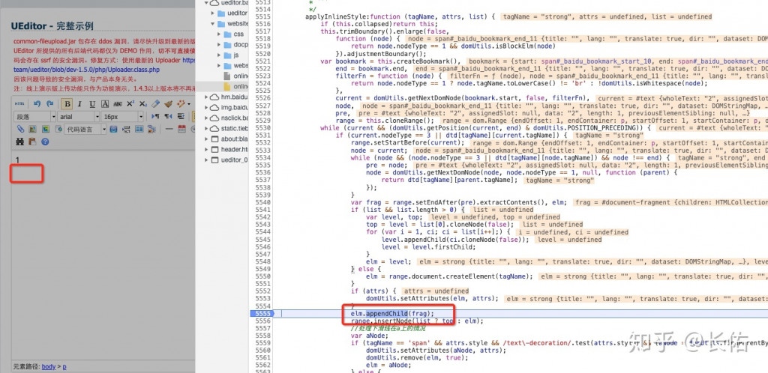Click 'var aNode;' code line

coord(370,336)
